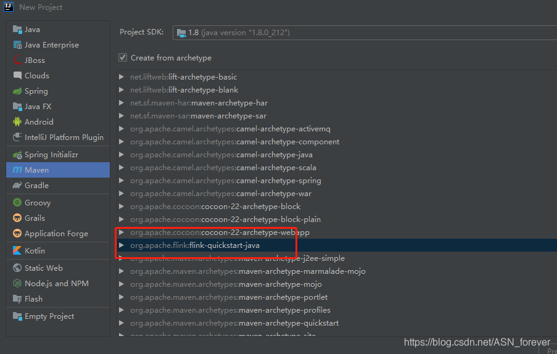The image size is (557, 354).
Task: Click the Spring Initializr icon
Action: [x=17, y=155]
